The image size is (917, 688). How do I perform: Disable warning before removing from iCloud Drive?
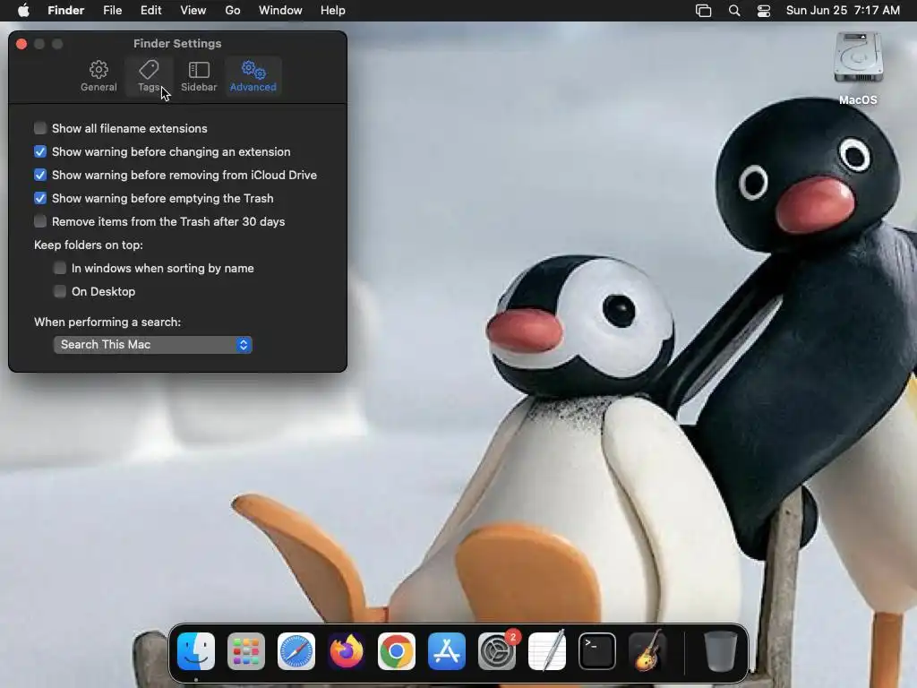40,175
